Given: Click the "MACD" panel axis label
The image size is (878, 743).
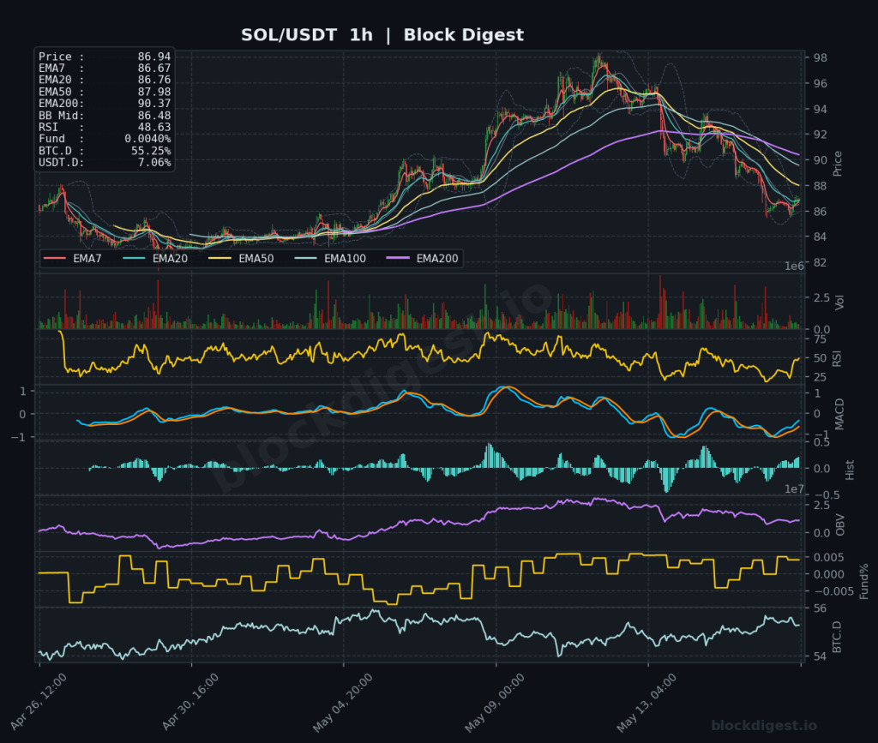Looking at the screenshot, I should (x=839, y=415).
